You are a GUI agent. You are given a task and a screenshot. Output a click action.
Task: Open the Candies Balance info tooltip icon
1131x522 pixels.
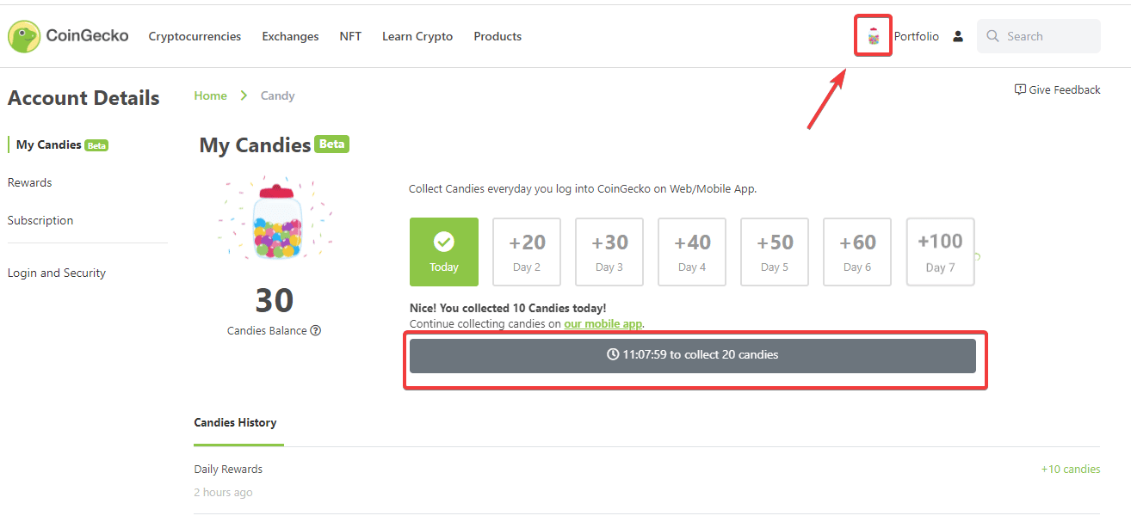(x=315, y=330)
